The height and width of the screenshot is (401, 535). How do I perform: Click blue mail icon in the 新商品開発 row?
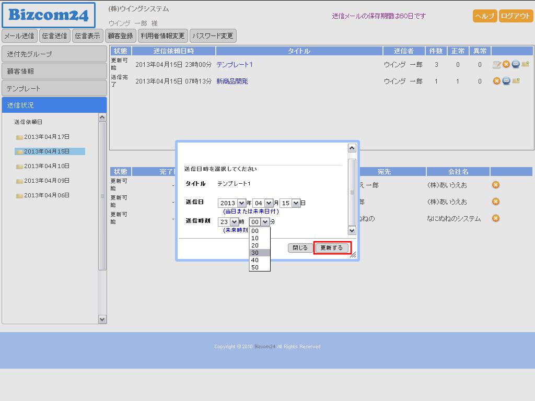click(x=506, y=81)
